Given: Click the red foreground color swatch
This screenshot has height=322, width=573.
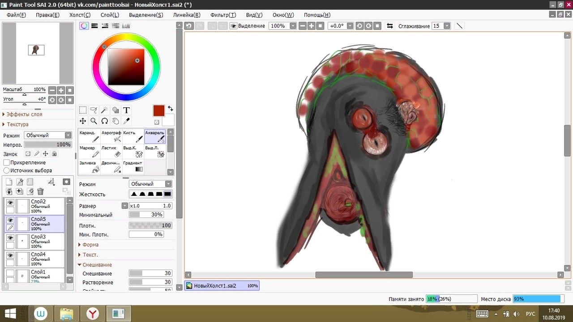Looking at the screenshot, I should pyautogui.click(x=159, y=111).
